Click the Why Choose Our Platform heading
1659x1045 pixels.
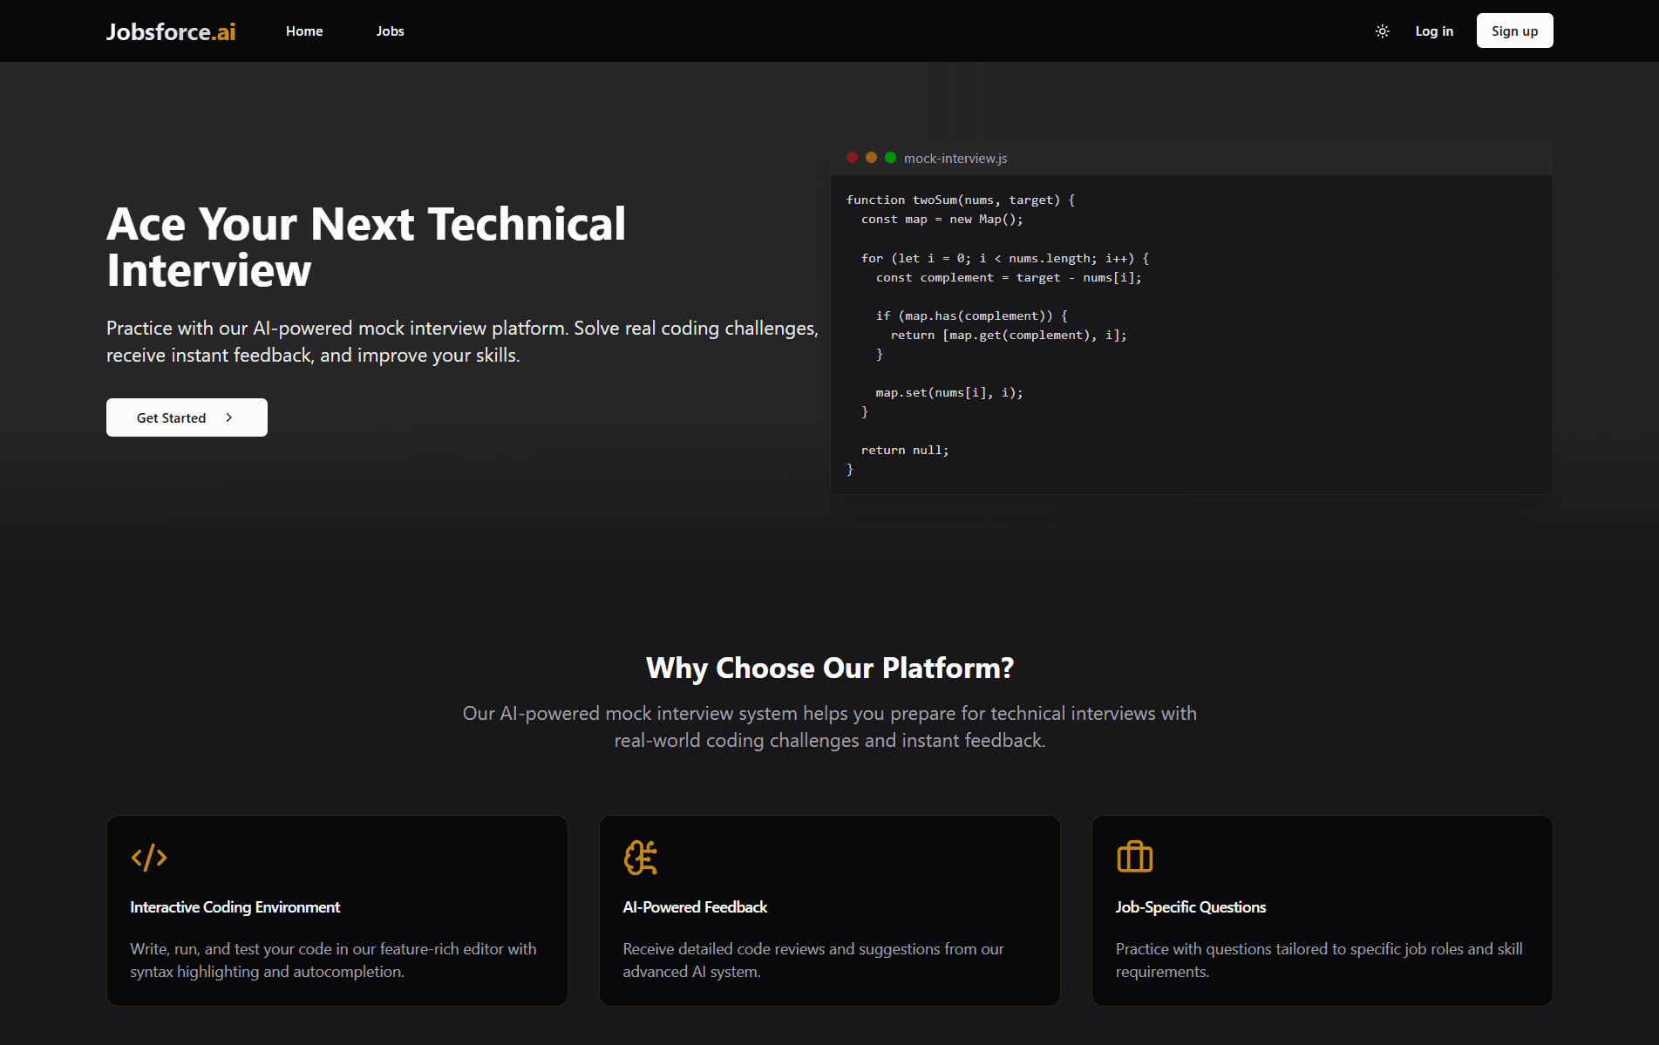829,668
